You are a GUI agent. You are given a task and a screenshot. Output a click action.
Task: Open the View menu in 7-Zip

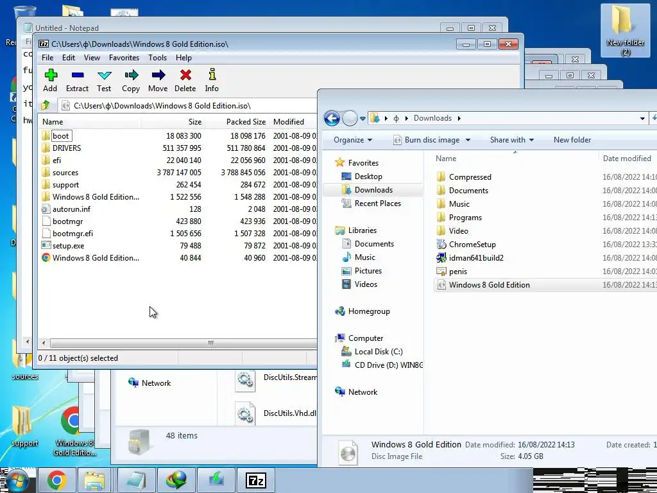tap(92, 57)
